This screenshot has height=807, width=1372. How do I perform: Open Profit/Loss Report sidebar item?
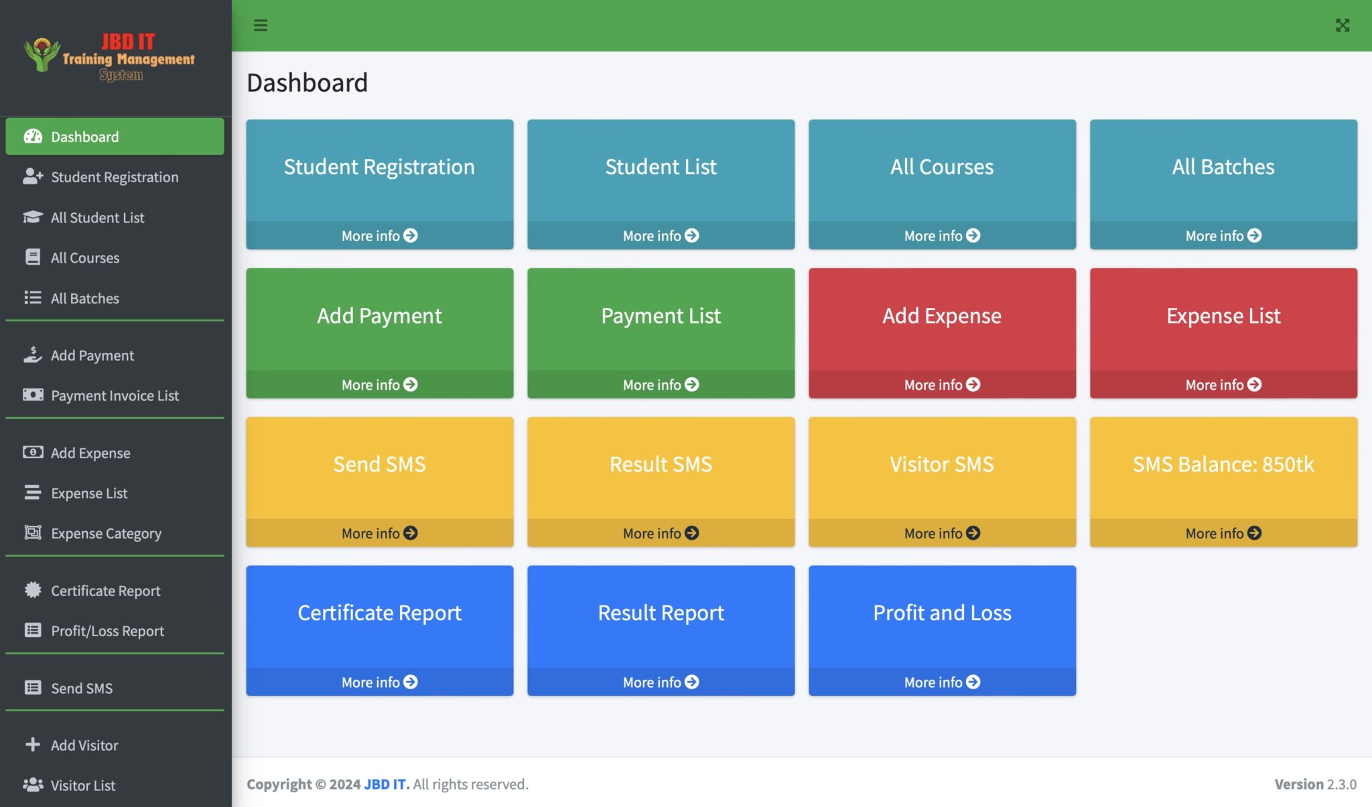pyautogui.click(x=107, y=631)
